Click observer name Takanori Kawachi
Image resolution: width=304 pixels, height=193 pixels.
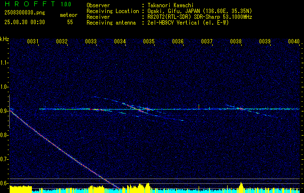pos(171,5)
